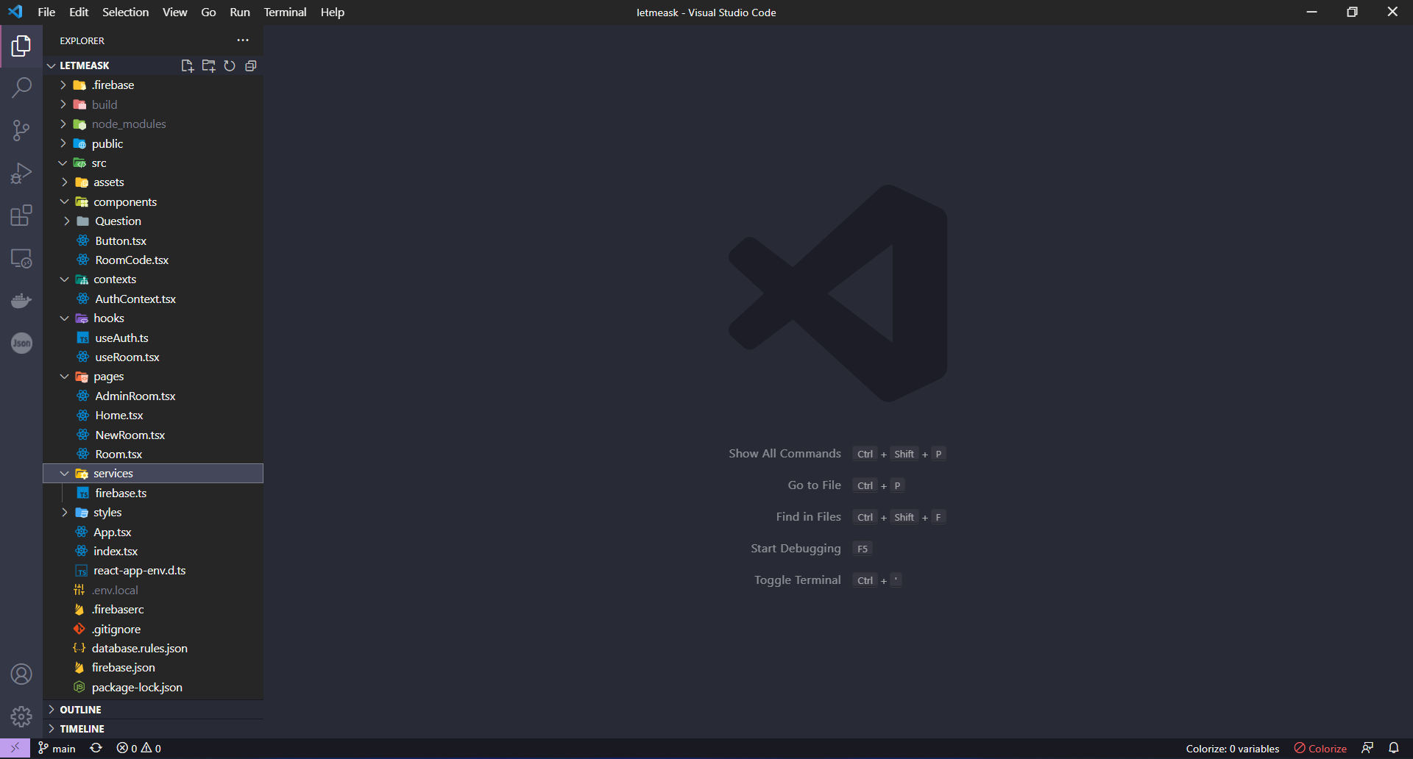Open the Run menu

coord(239,12)
